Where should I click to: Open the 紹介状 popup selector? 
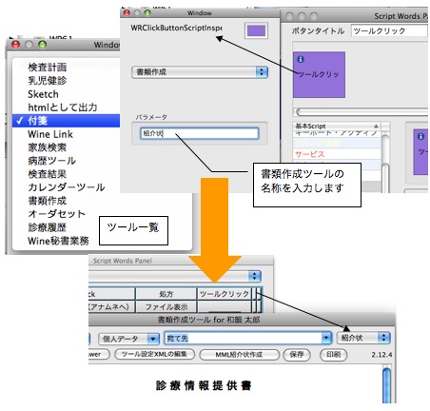[363, 338]
